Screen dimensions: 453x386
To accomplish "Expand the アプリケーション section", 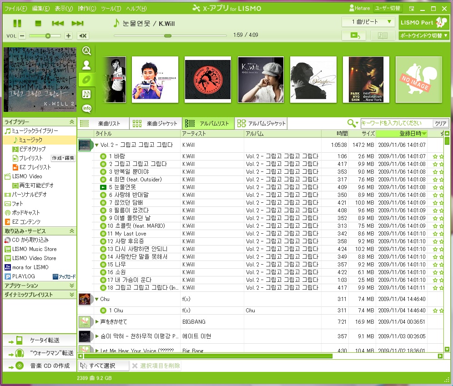I will coord(72,286).
